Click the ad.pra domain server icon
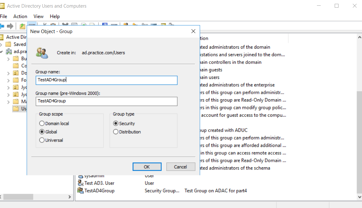The height and width of the screenshot is (208, 362). coord(9,51)
